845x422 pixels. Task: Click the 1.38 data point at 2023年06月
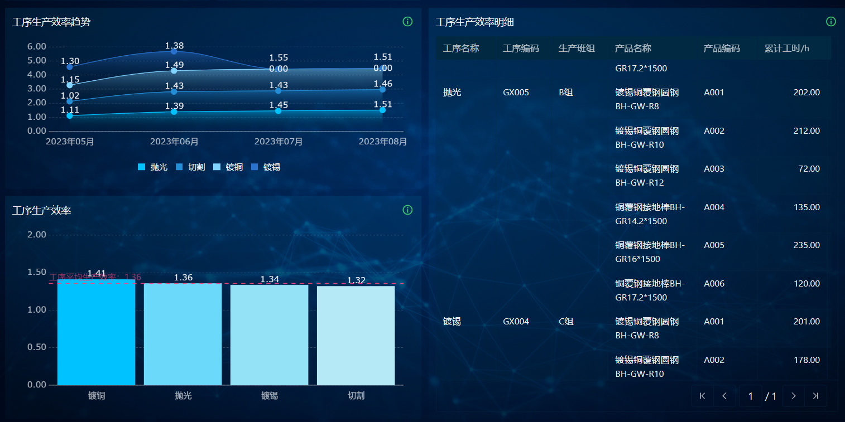coord(174,51)
